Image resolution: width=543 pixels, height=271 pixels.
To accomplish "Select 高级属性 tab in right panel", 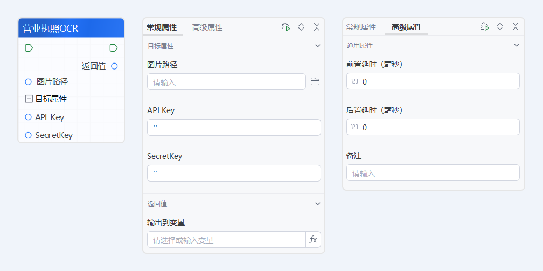I will 407,27.
